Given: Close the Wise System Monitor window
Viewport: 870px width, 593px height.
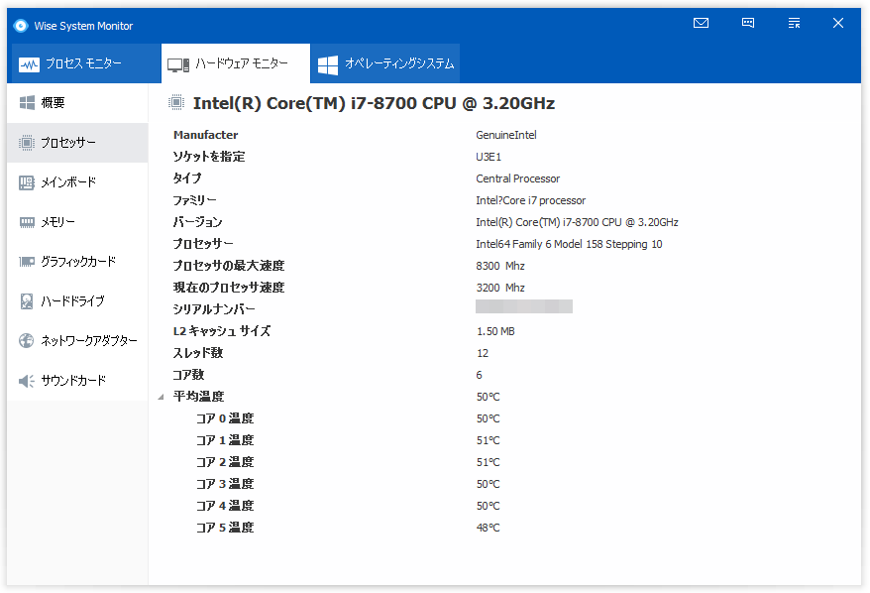Looking at the screenshot, I should 838,23.
